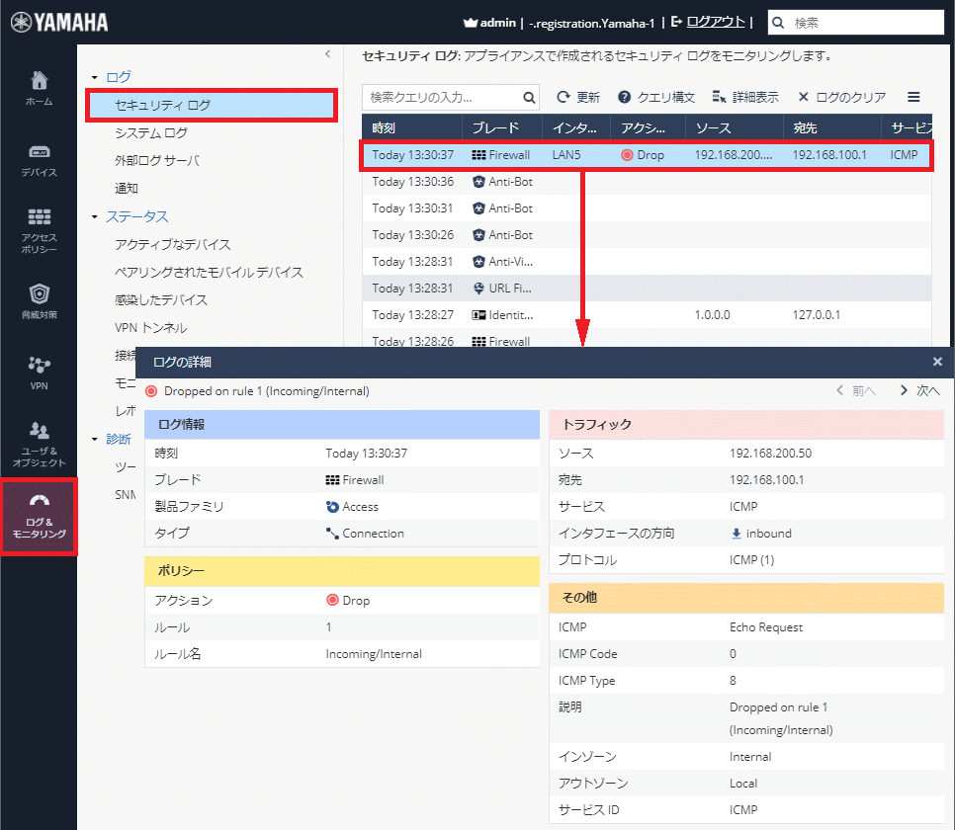
Task: Open クエリ構文 help
Action: (656, 98)
